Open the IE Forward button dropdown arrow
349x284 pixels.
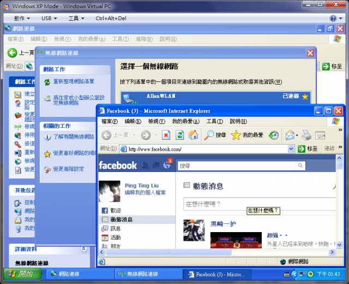[155, 135]
